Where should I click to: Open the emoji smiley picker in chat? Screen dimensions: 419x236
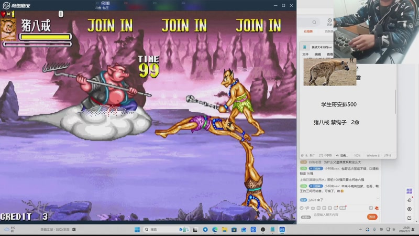pyautogui.click(x=302, y=208)
